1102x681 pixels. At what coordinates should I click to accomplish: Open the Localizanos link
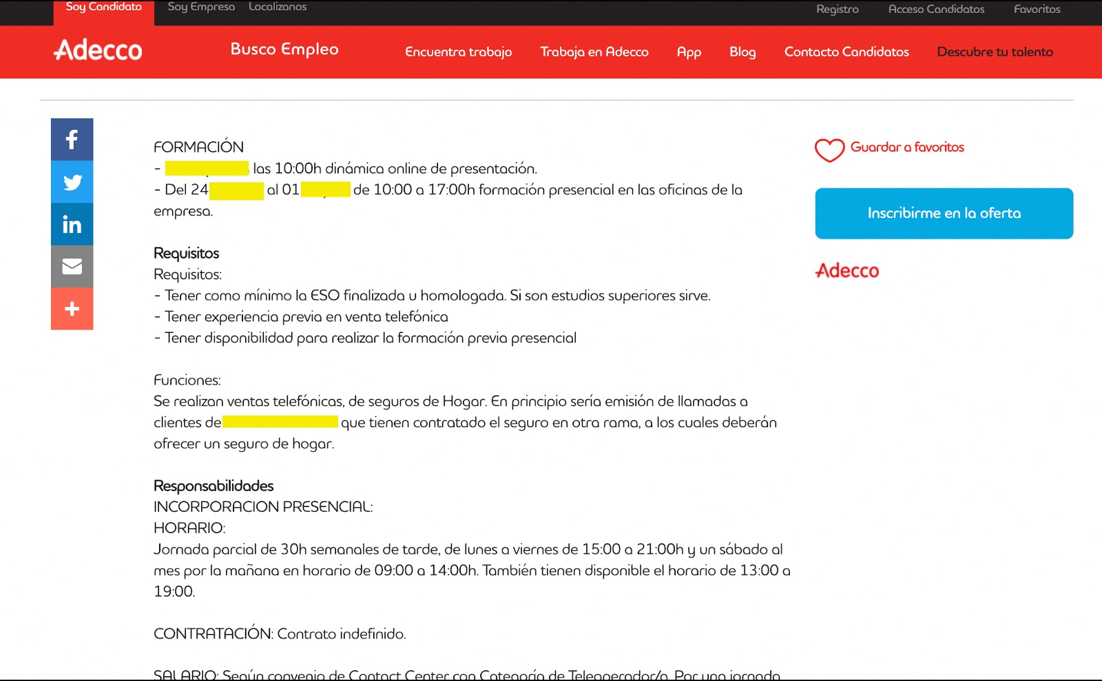tap(278, 8)
